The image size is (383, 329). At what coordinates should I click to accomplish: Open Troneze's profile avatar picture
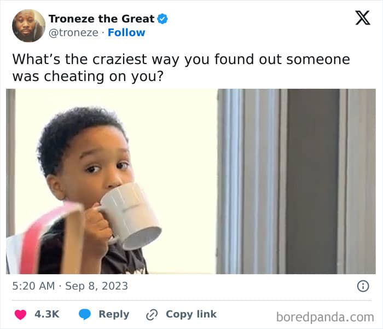coord(29,26)
